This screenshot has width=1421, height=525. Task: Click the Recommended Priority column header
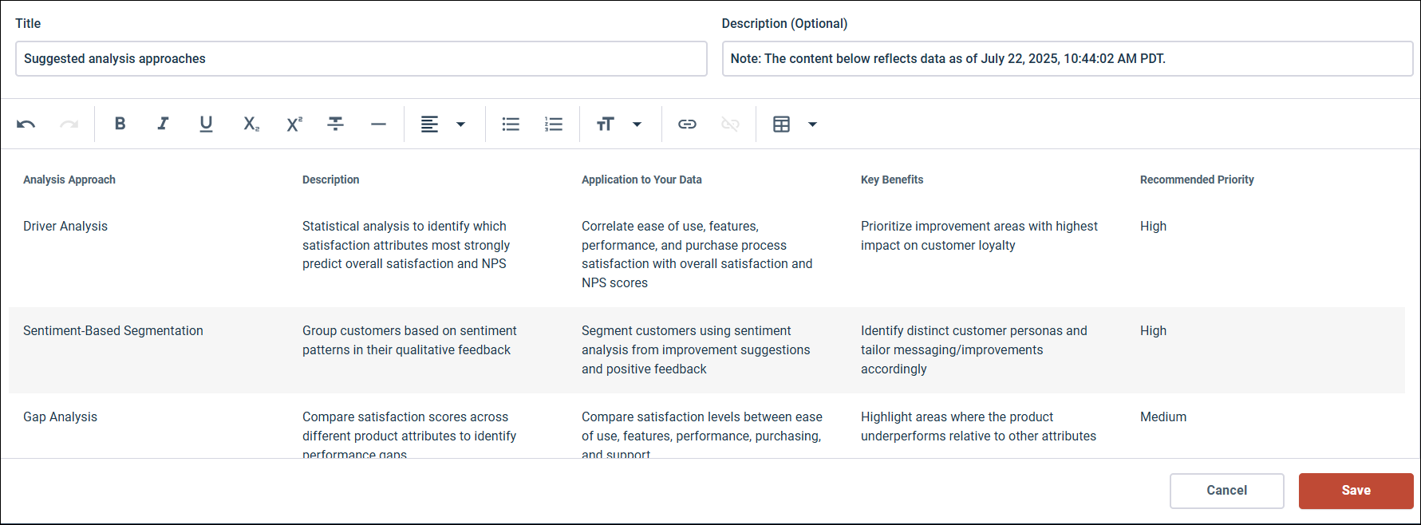pyautogui.click(x=1197, y=180)
